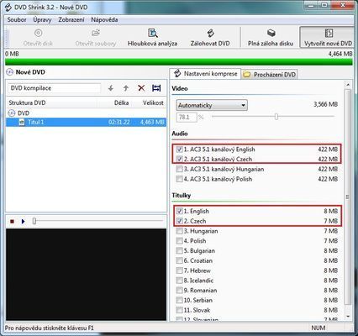Click the Struktura DVD column header
358x336 pixels.
coord(27,102)
